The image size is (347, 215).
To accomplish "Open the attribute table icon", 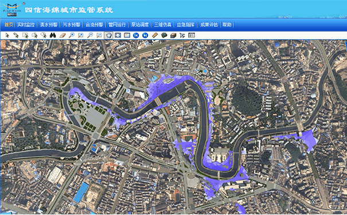I will coord(192,35).
